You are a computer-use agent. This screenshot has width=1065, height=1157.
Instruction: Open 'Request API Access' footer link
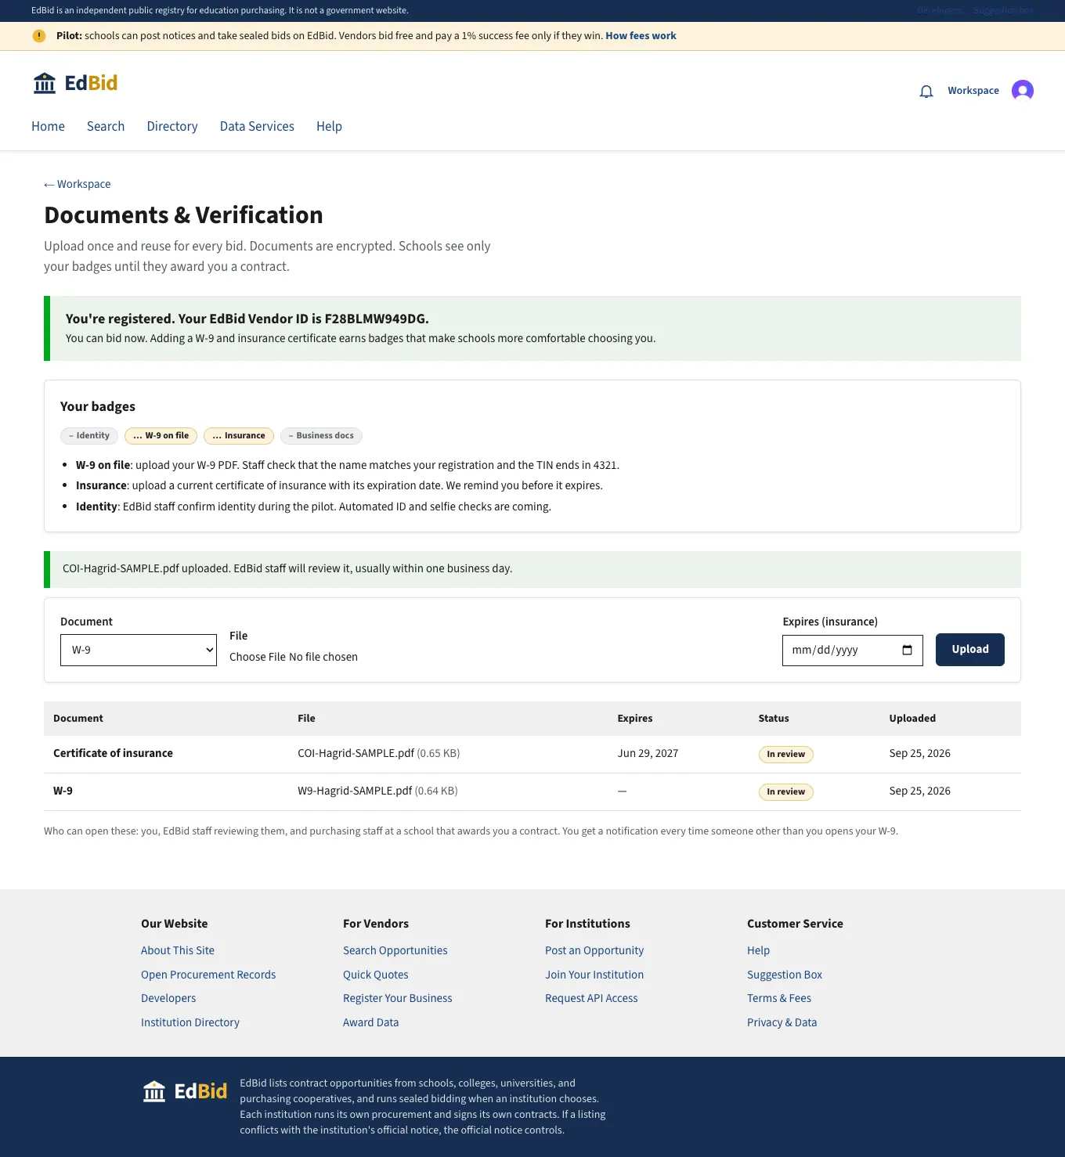click(x=591, y=999)
